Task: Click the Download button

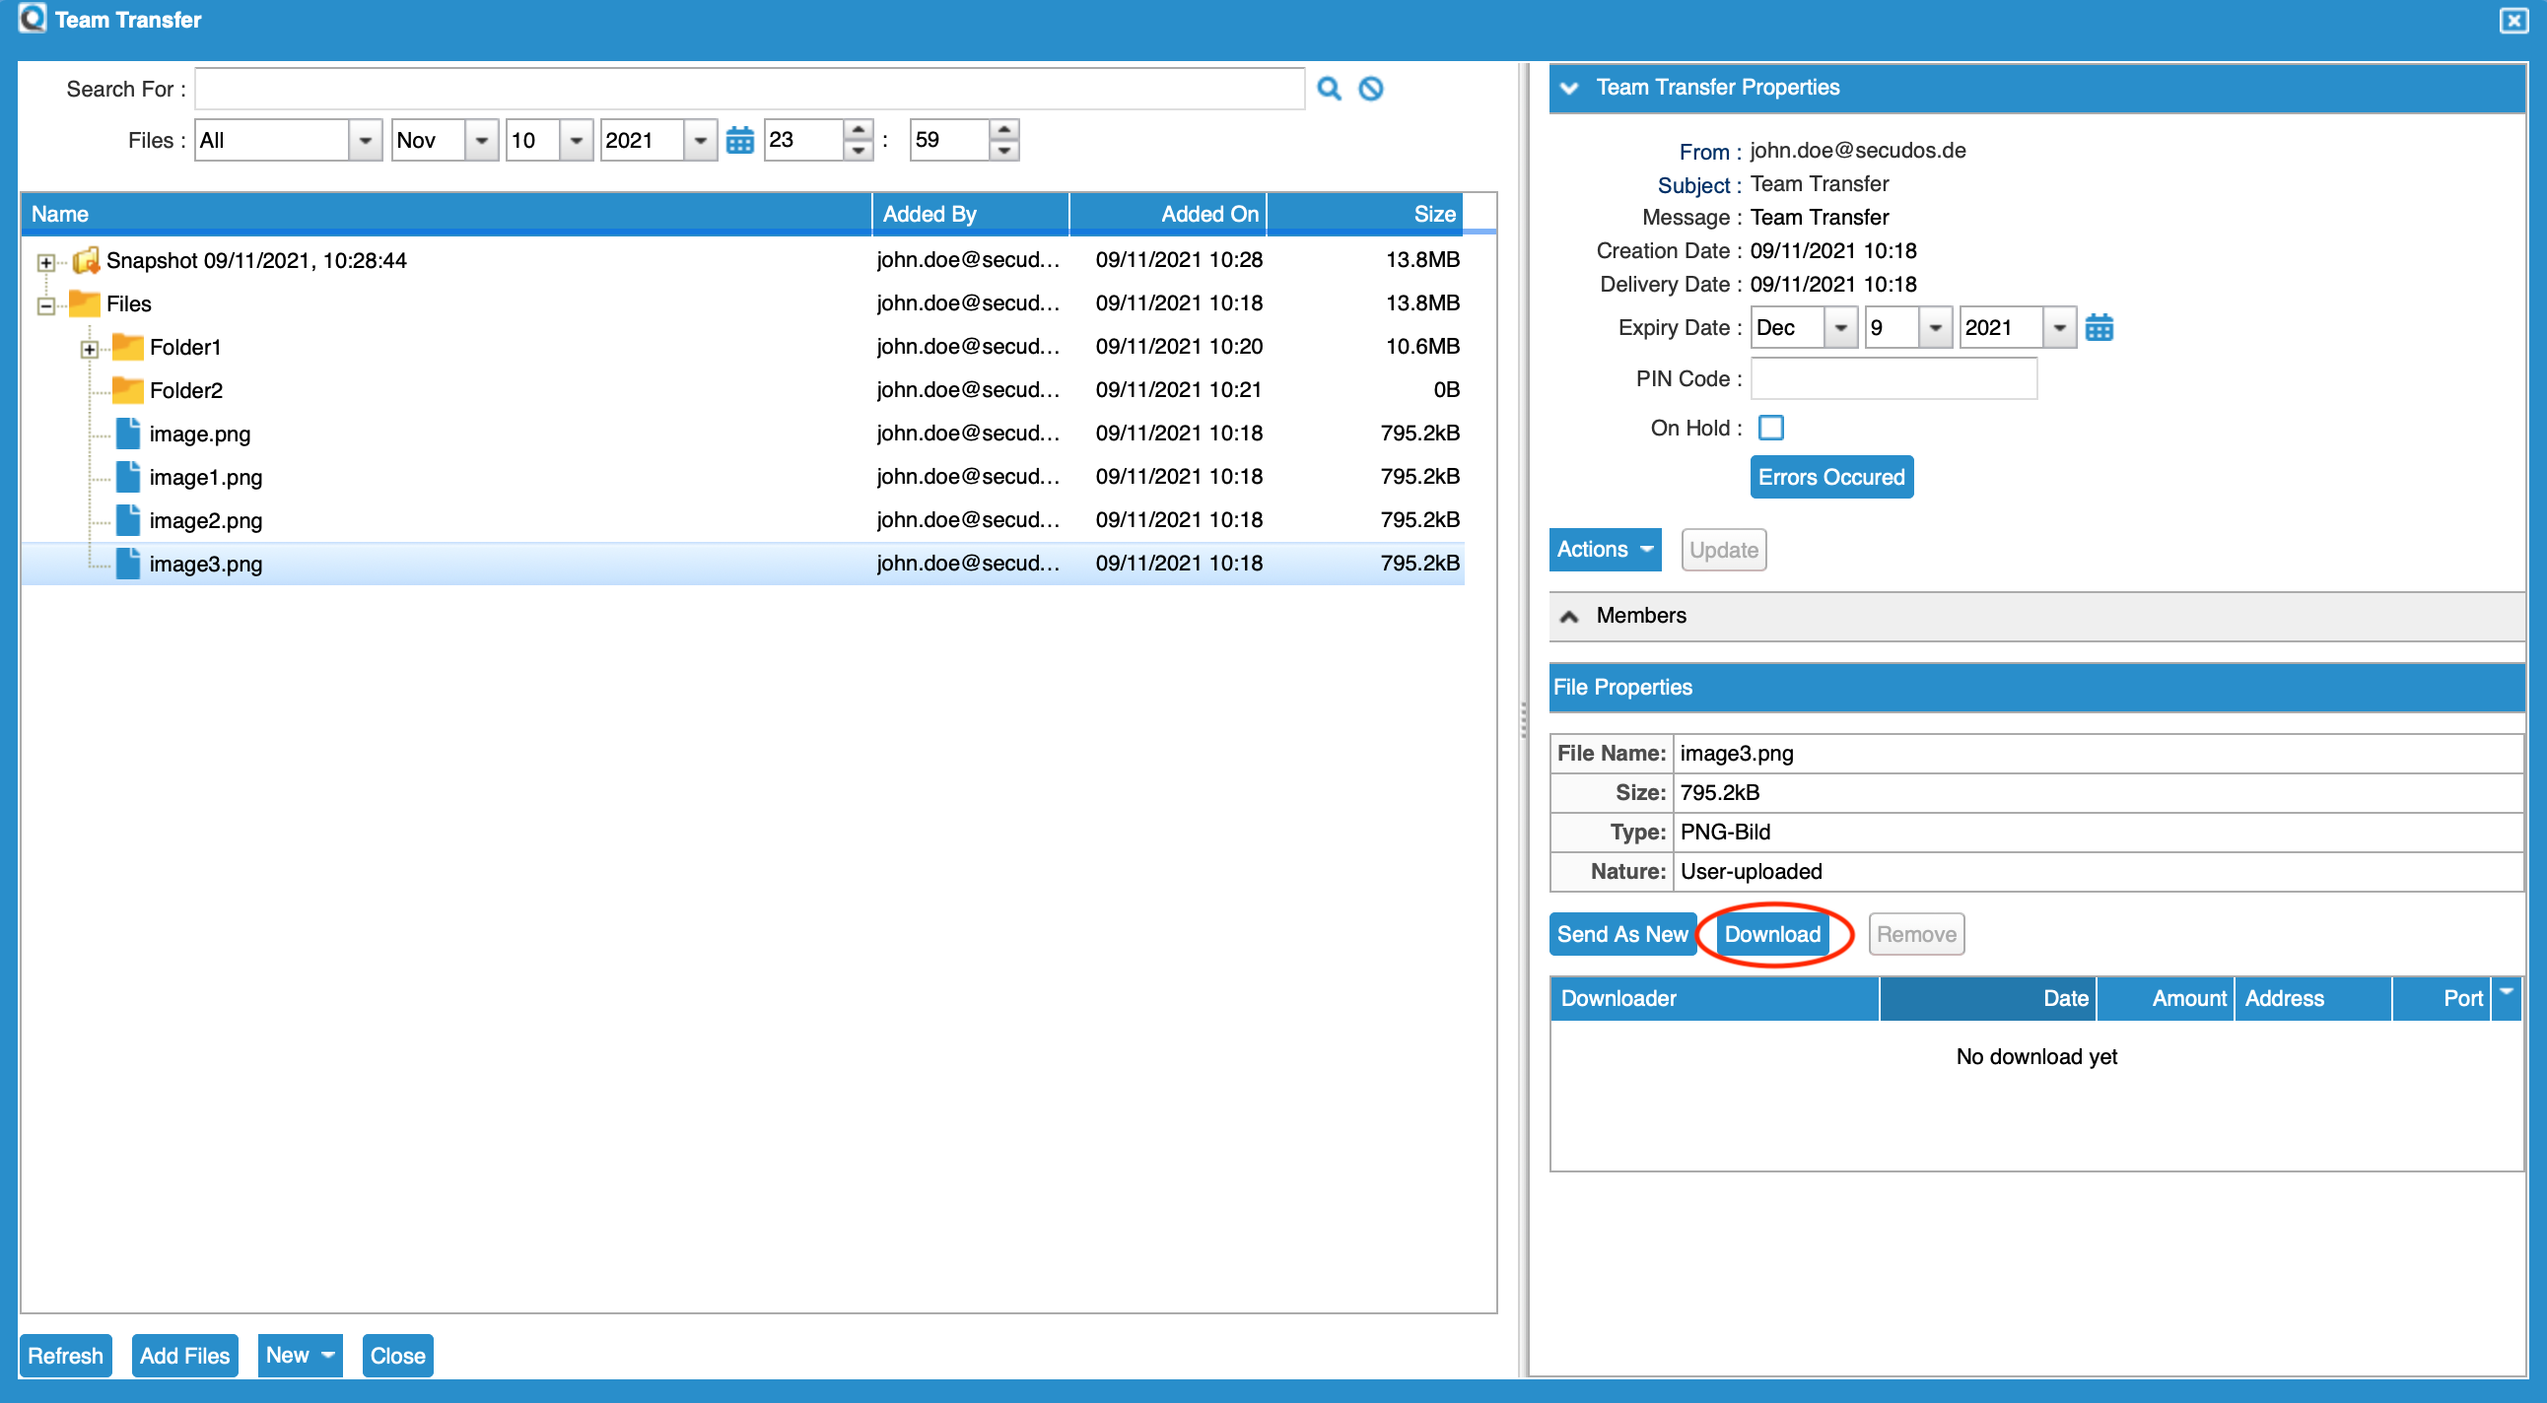Action: point(1772,935)
